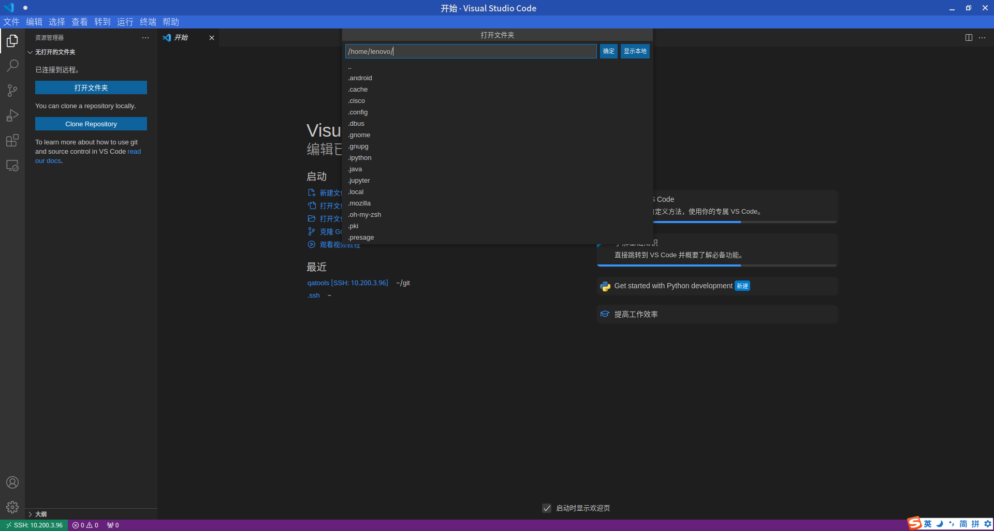Click the Sogou input method S icon

point(915,523)
